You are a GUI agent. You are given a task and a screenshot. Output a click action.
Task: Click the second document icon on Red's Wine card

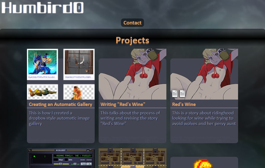182,94
